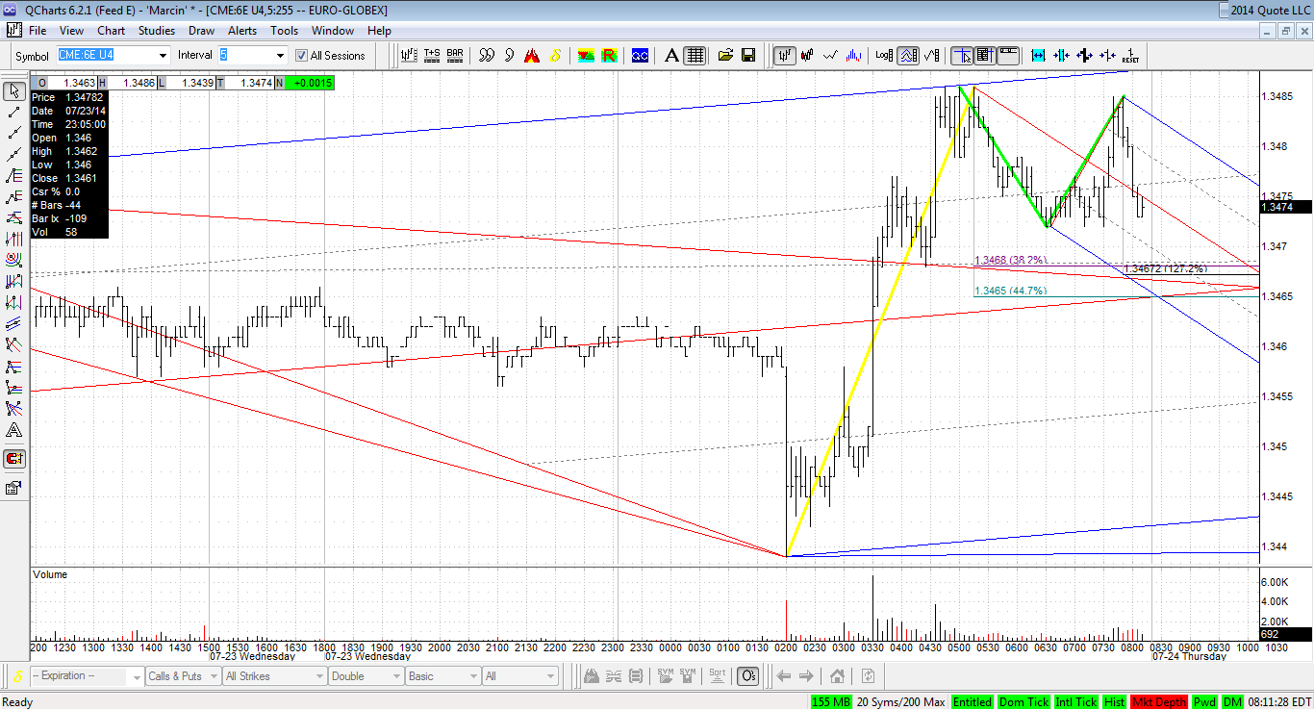Screen dimensions: 1314x710
Task: Open the Symbol dropdown list
Action: 163,56
